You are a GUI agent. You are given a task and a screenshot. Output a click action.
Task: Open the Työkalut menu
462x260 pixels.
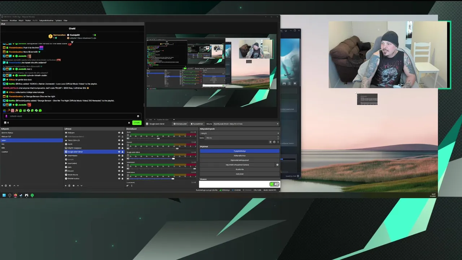pos(58,20)
